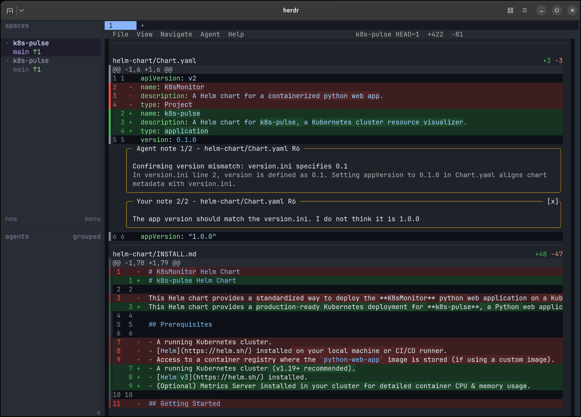Click the agents panel header
Viewport: 581px width, 417px height.
(x=17, y=236)
